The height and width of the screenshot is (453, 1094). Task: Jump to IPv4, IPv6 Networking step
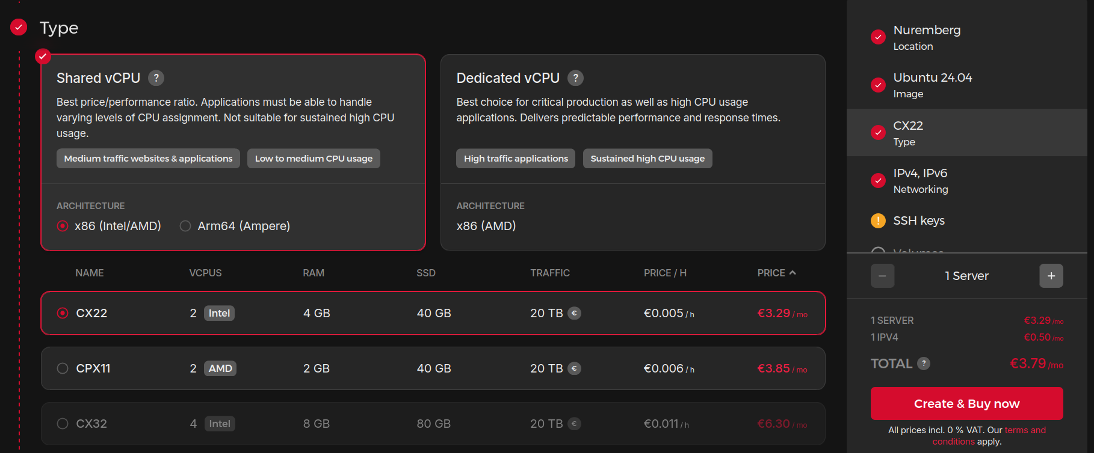click(966, 180)
